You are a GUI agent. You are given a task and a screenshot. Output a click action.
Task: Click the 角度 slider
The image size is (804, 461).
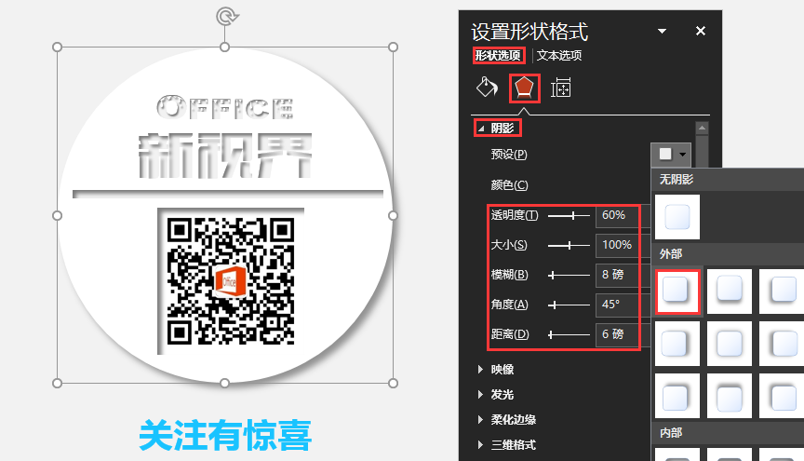pos(569,305)
